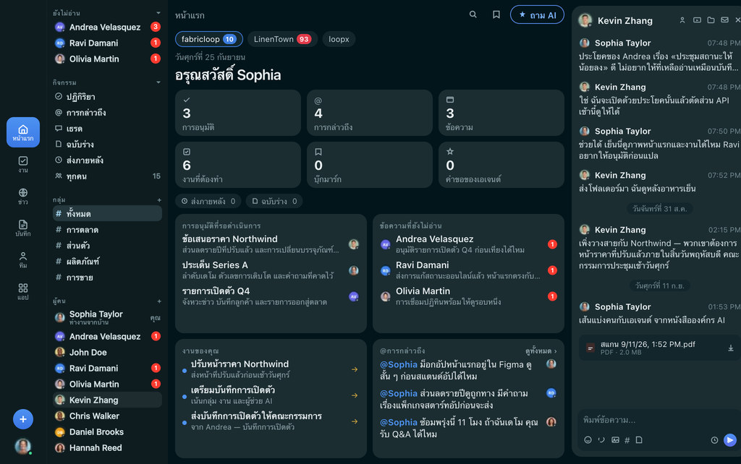The width and height of the screenshot is (741, 464).
Task: Open the envelope icon in chat header
Action: pyautogui.click(x=724, y=20)
